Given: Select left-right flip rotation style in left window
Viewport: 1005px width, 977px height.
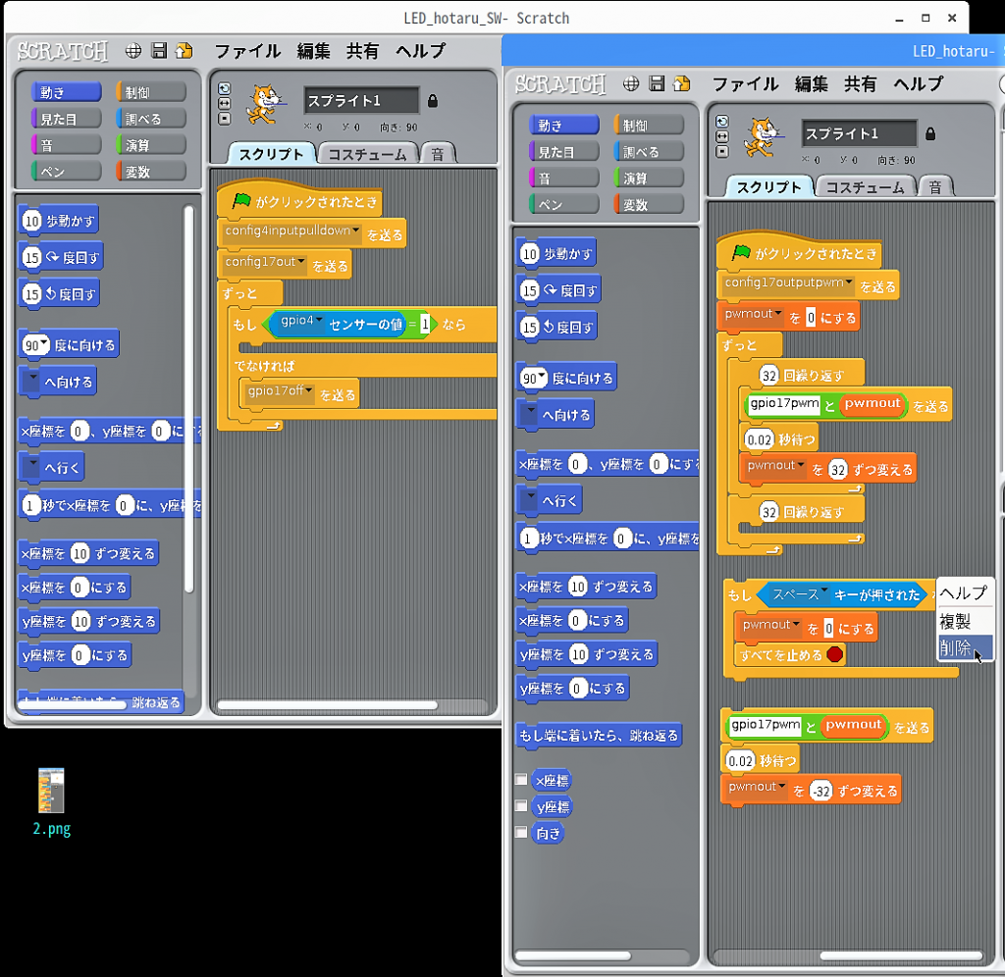Looking at the screenshot, I should pyautogui.click(x=225, y=103).
